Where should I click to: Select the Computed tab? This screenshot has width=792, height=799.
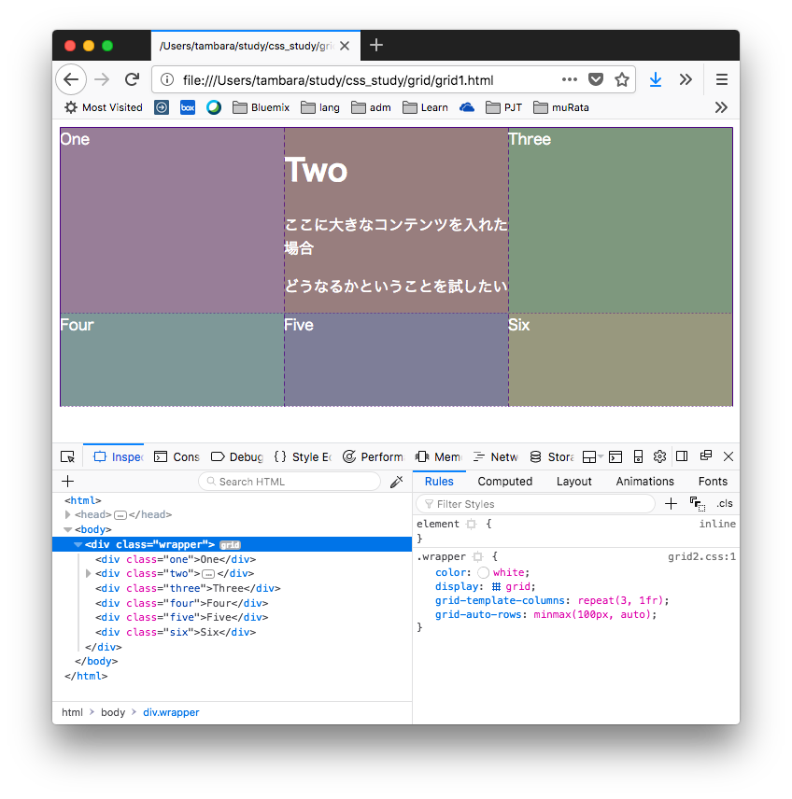505,481
